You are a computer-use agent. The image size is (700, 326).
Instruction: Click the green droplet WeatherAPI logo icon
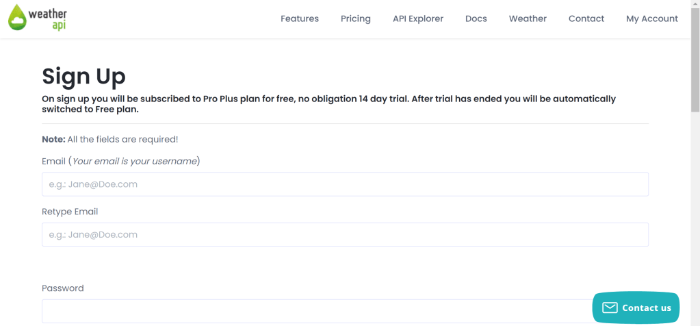tap(17, 18)
